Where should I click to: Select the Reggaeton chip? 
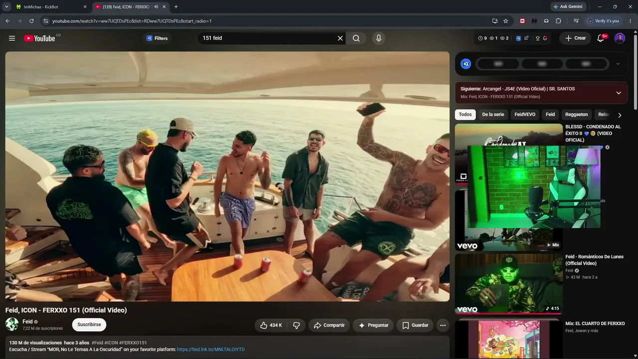577,115
